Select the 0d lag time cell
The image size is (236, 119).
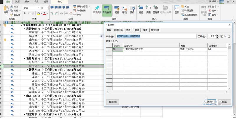[217, 49]
